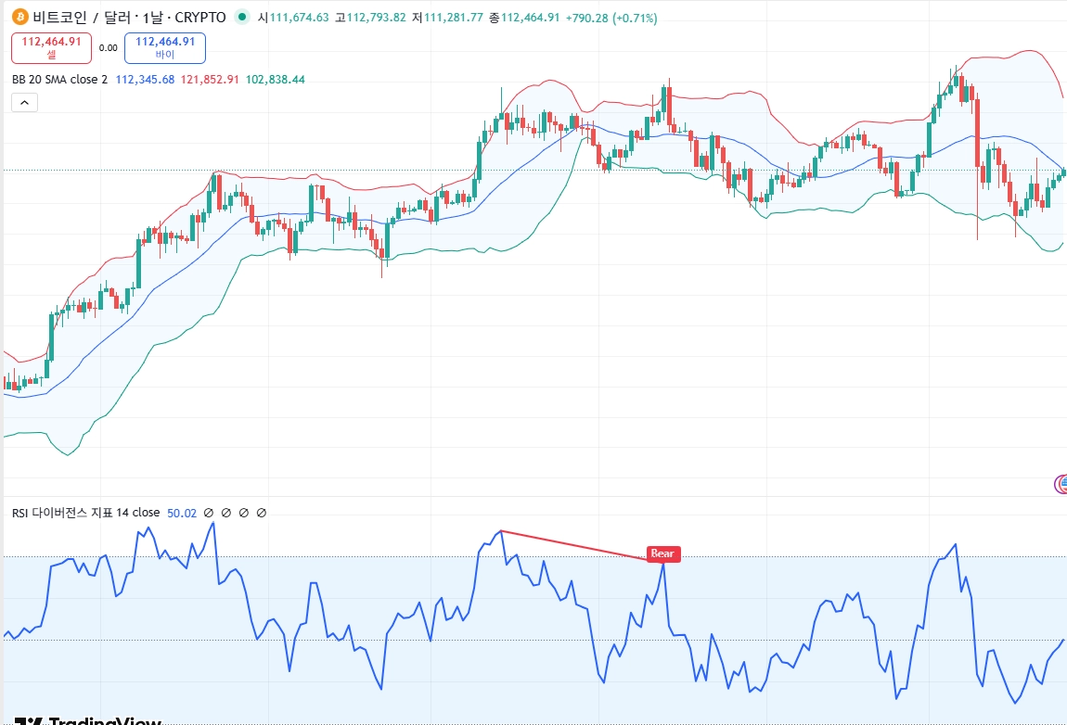The width and height of the screenshot is (1067, 725).
Task: Collapse the indicator legend with chevron button
Action: (24, 103)
